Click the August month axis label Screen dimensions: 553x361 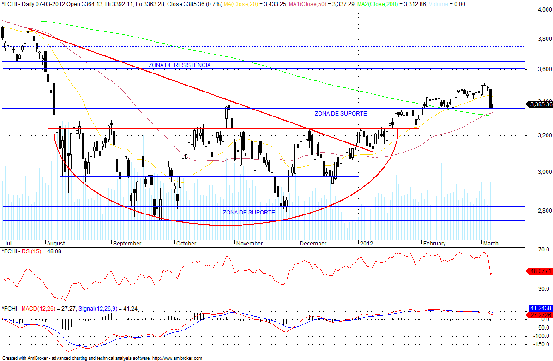pos(56,244)
